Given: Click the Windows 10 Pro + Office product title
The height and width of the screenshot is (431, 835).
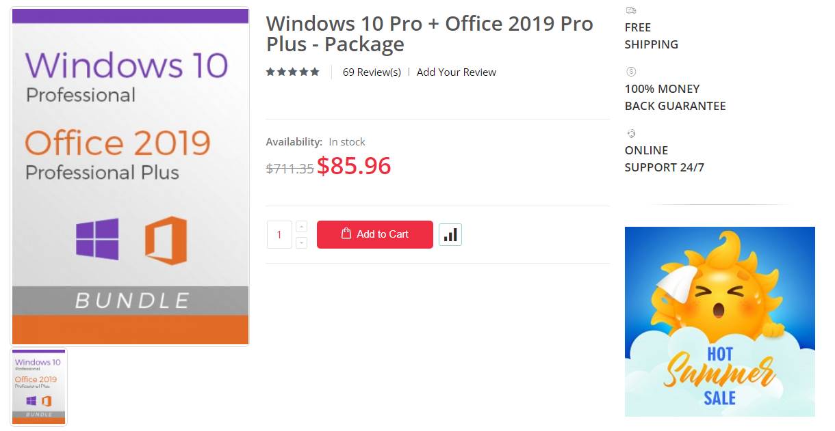Looking at the screenshot, I should [x=429, y=33].
